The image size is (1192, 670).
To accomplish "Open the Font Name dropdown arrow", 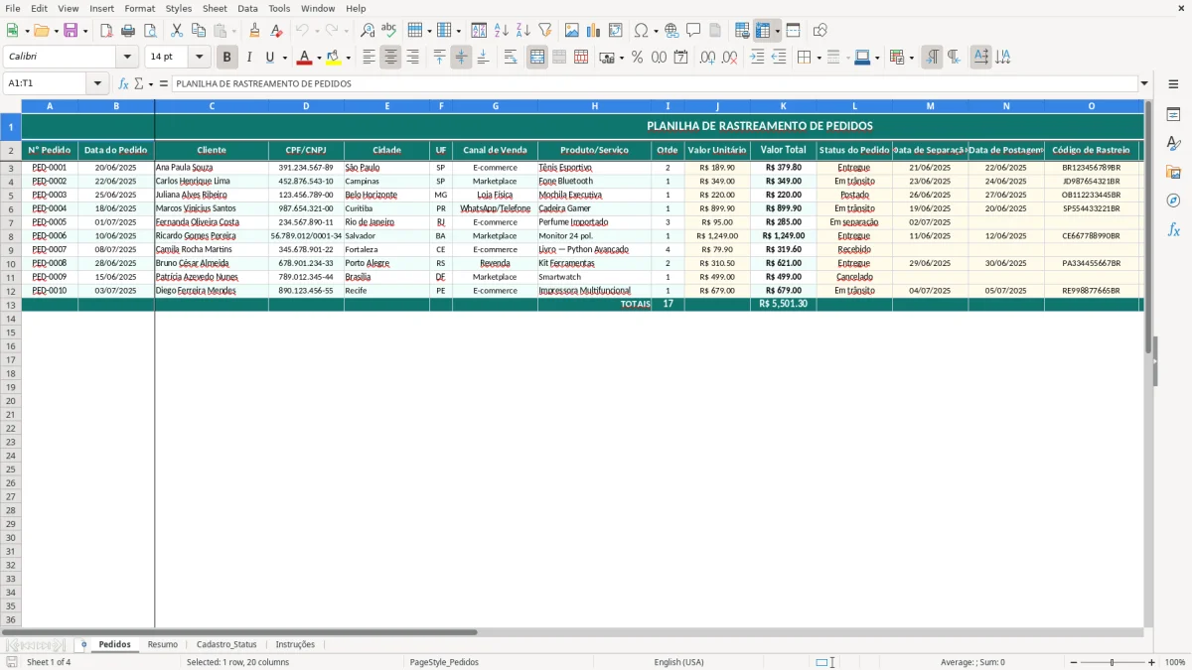I will (127, 58).
